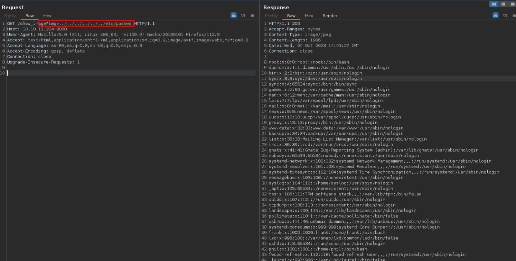
Task: Click the www-data:x:33:33 passwd entry
Action: (x=336, y=128)
